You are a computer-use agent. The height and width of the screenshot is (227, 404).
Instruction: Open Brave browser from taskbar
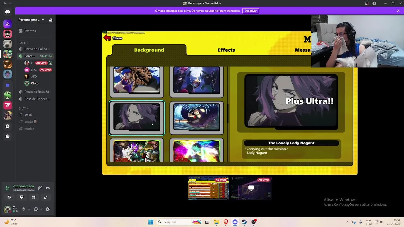pos(226,222)
